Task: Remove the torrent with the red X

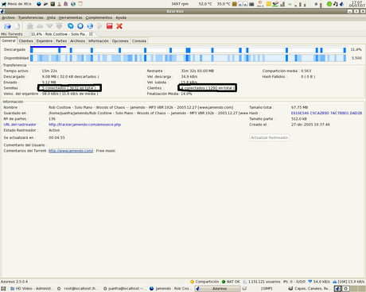Action: click(119, 26)
